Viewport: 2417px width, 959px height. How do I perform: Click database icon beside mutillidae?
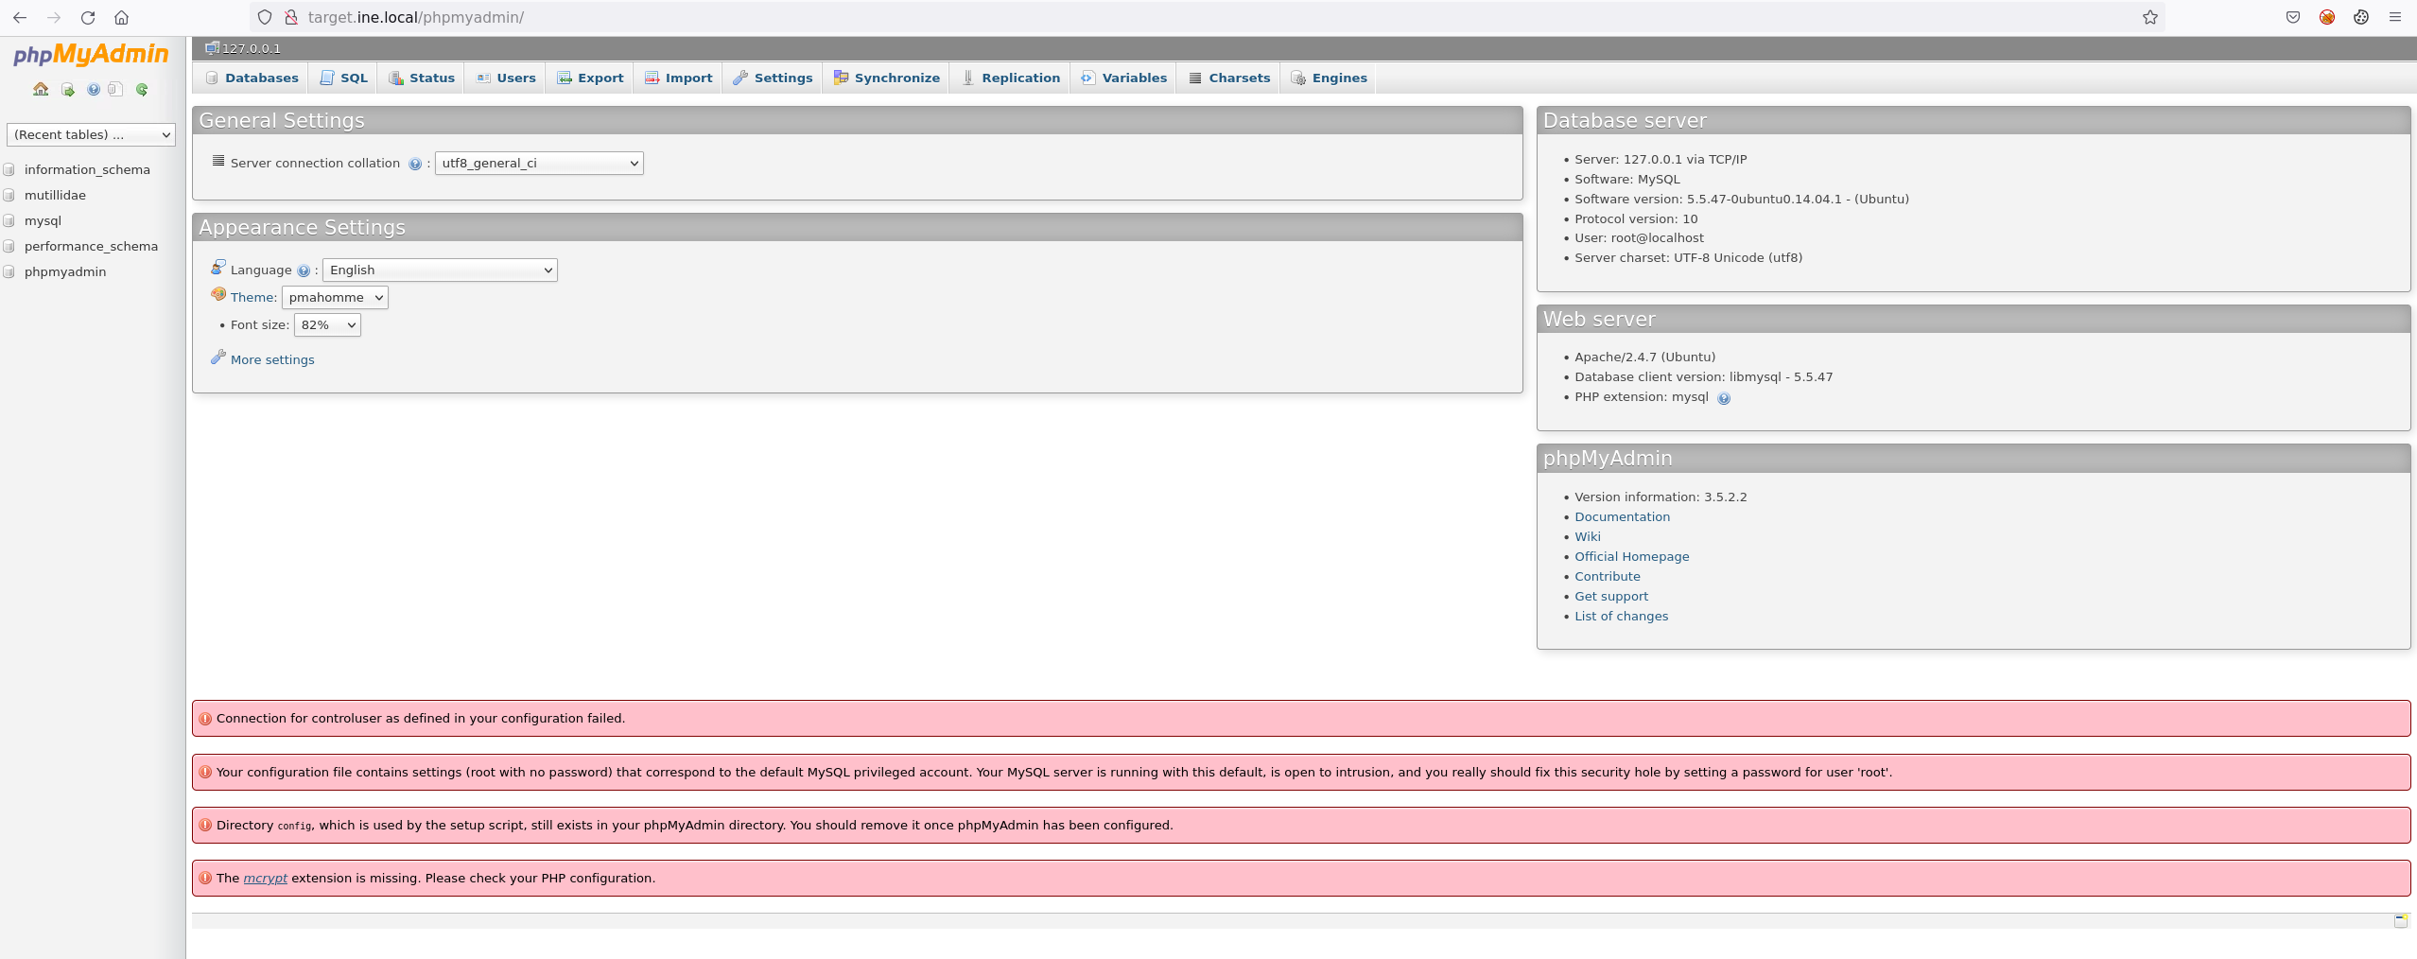click(x=9, y=196)
